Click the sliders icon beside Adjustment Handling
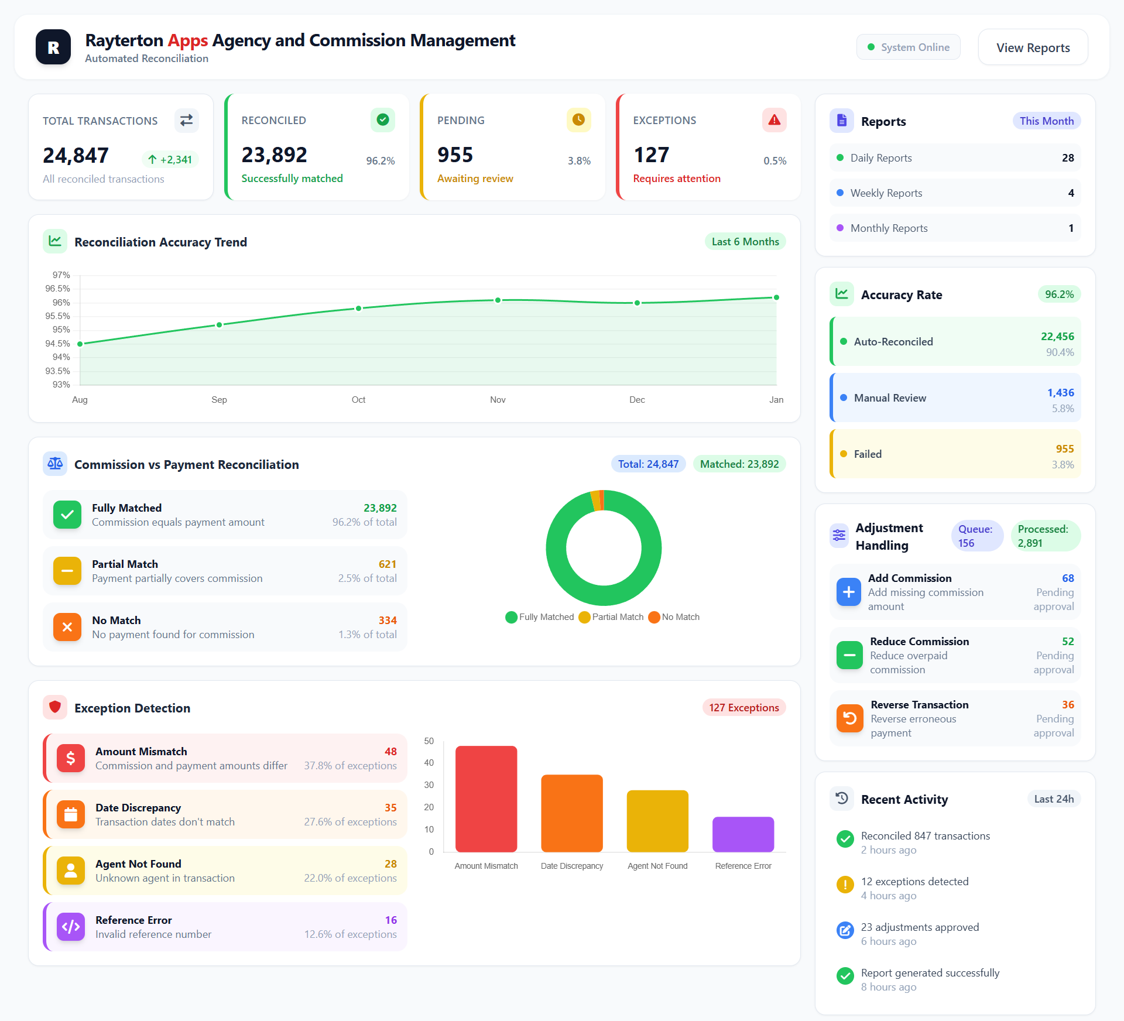 [x=839, y=535]
